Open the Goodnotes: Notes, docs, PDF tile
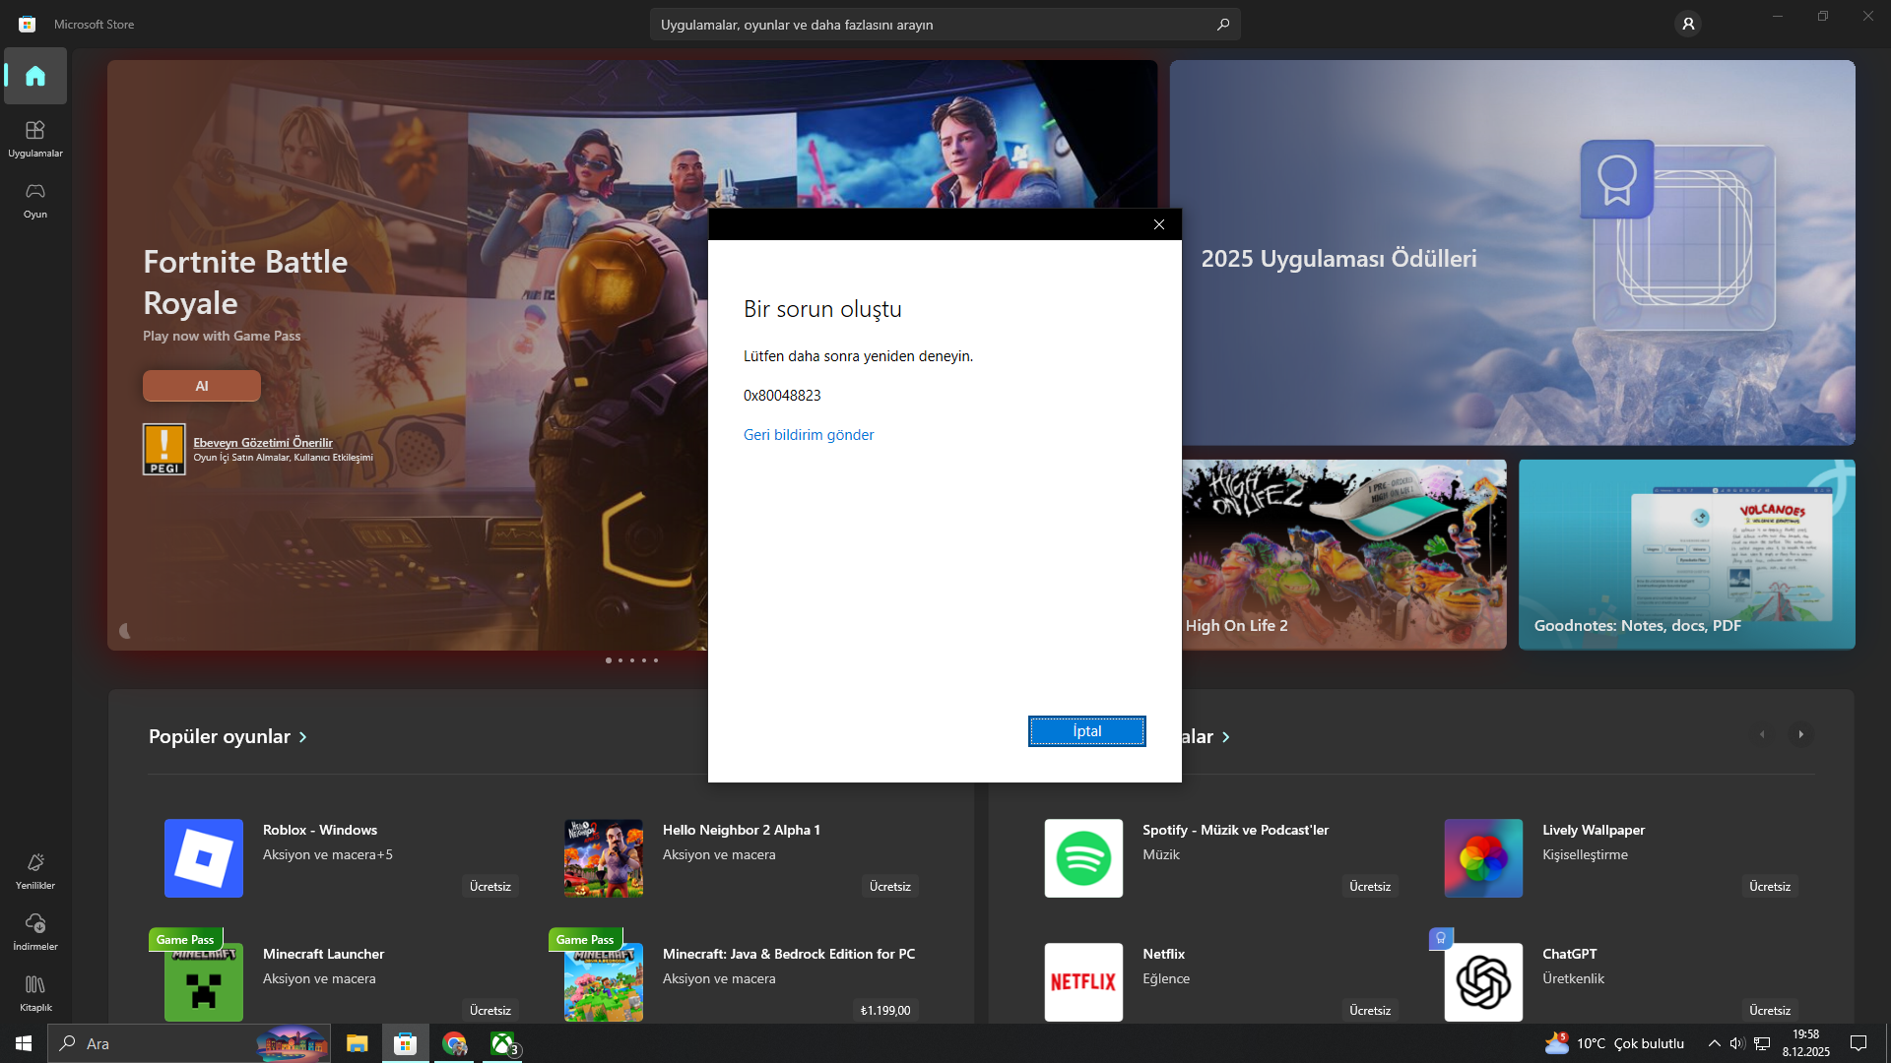The image size is (1891, 1063). coord(1687,554)
